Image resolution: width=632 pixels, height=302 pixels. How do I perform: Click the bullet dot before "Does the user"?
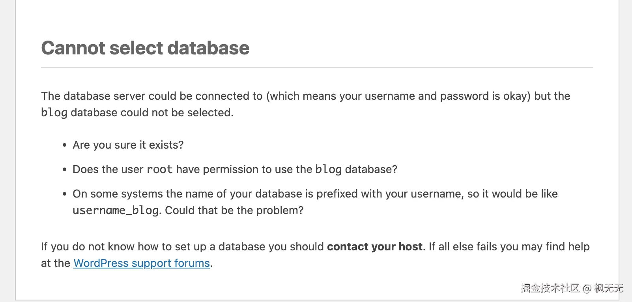point(65,170)
